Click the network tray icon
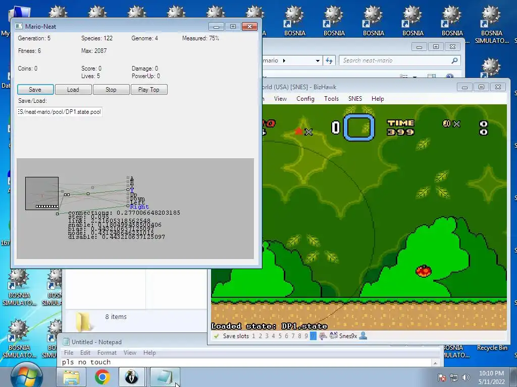The width and height of the screenshot is (517, 387). click(x=454, y=377)
